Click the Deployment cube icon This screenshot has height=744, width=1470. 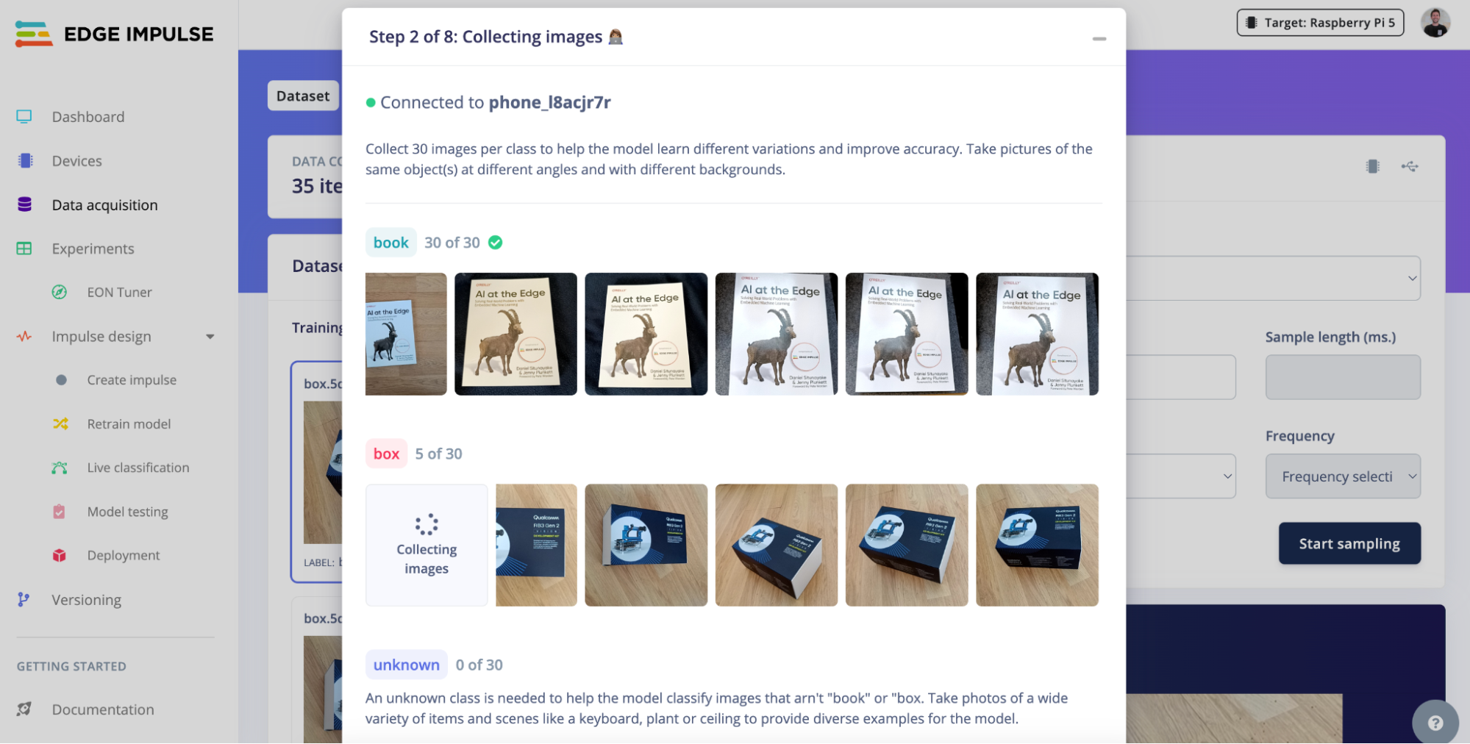pyautogui.click(x=60, y=555)
